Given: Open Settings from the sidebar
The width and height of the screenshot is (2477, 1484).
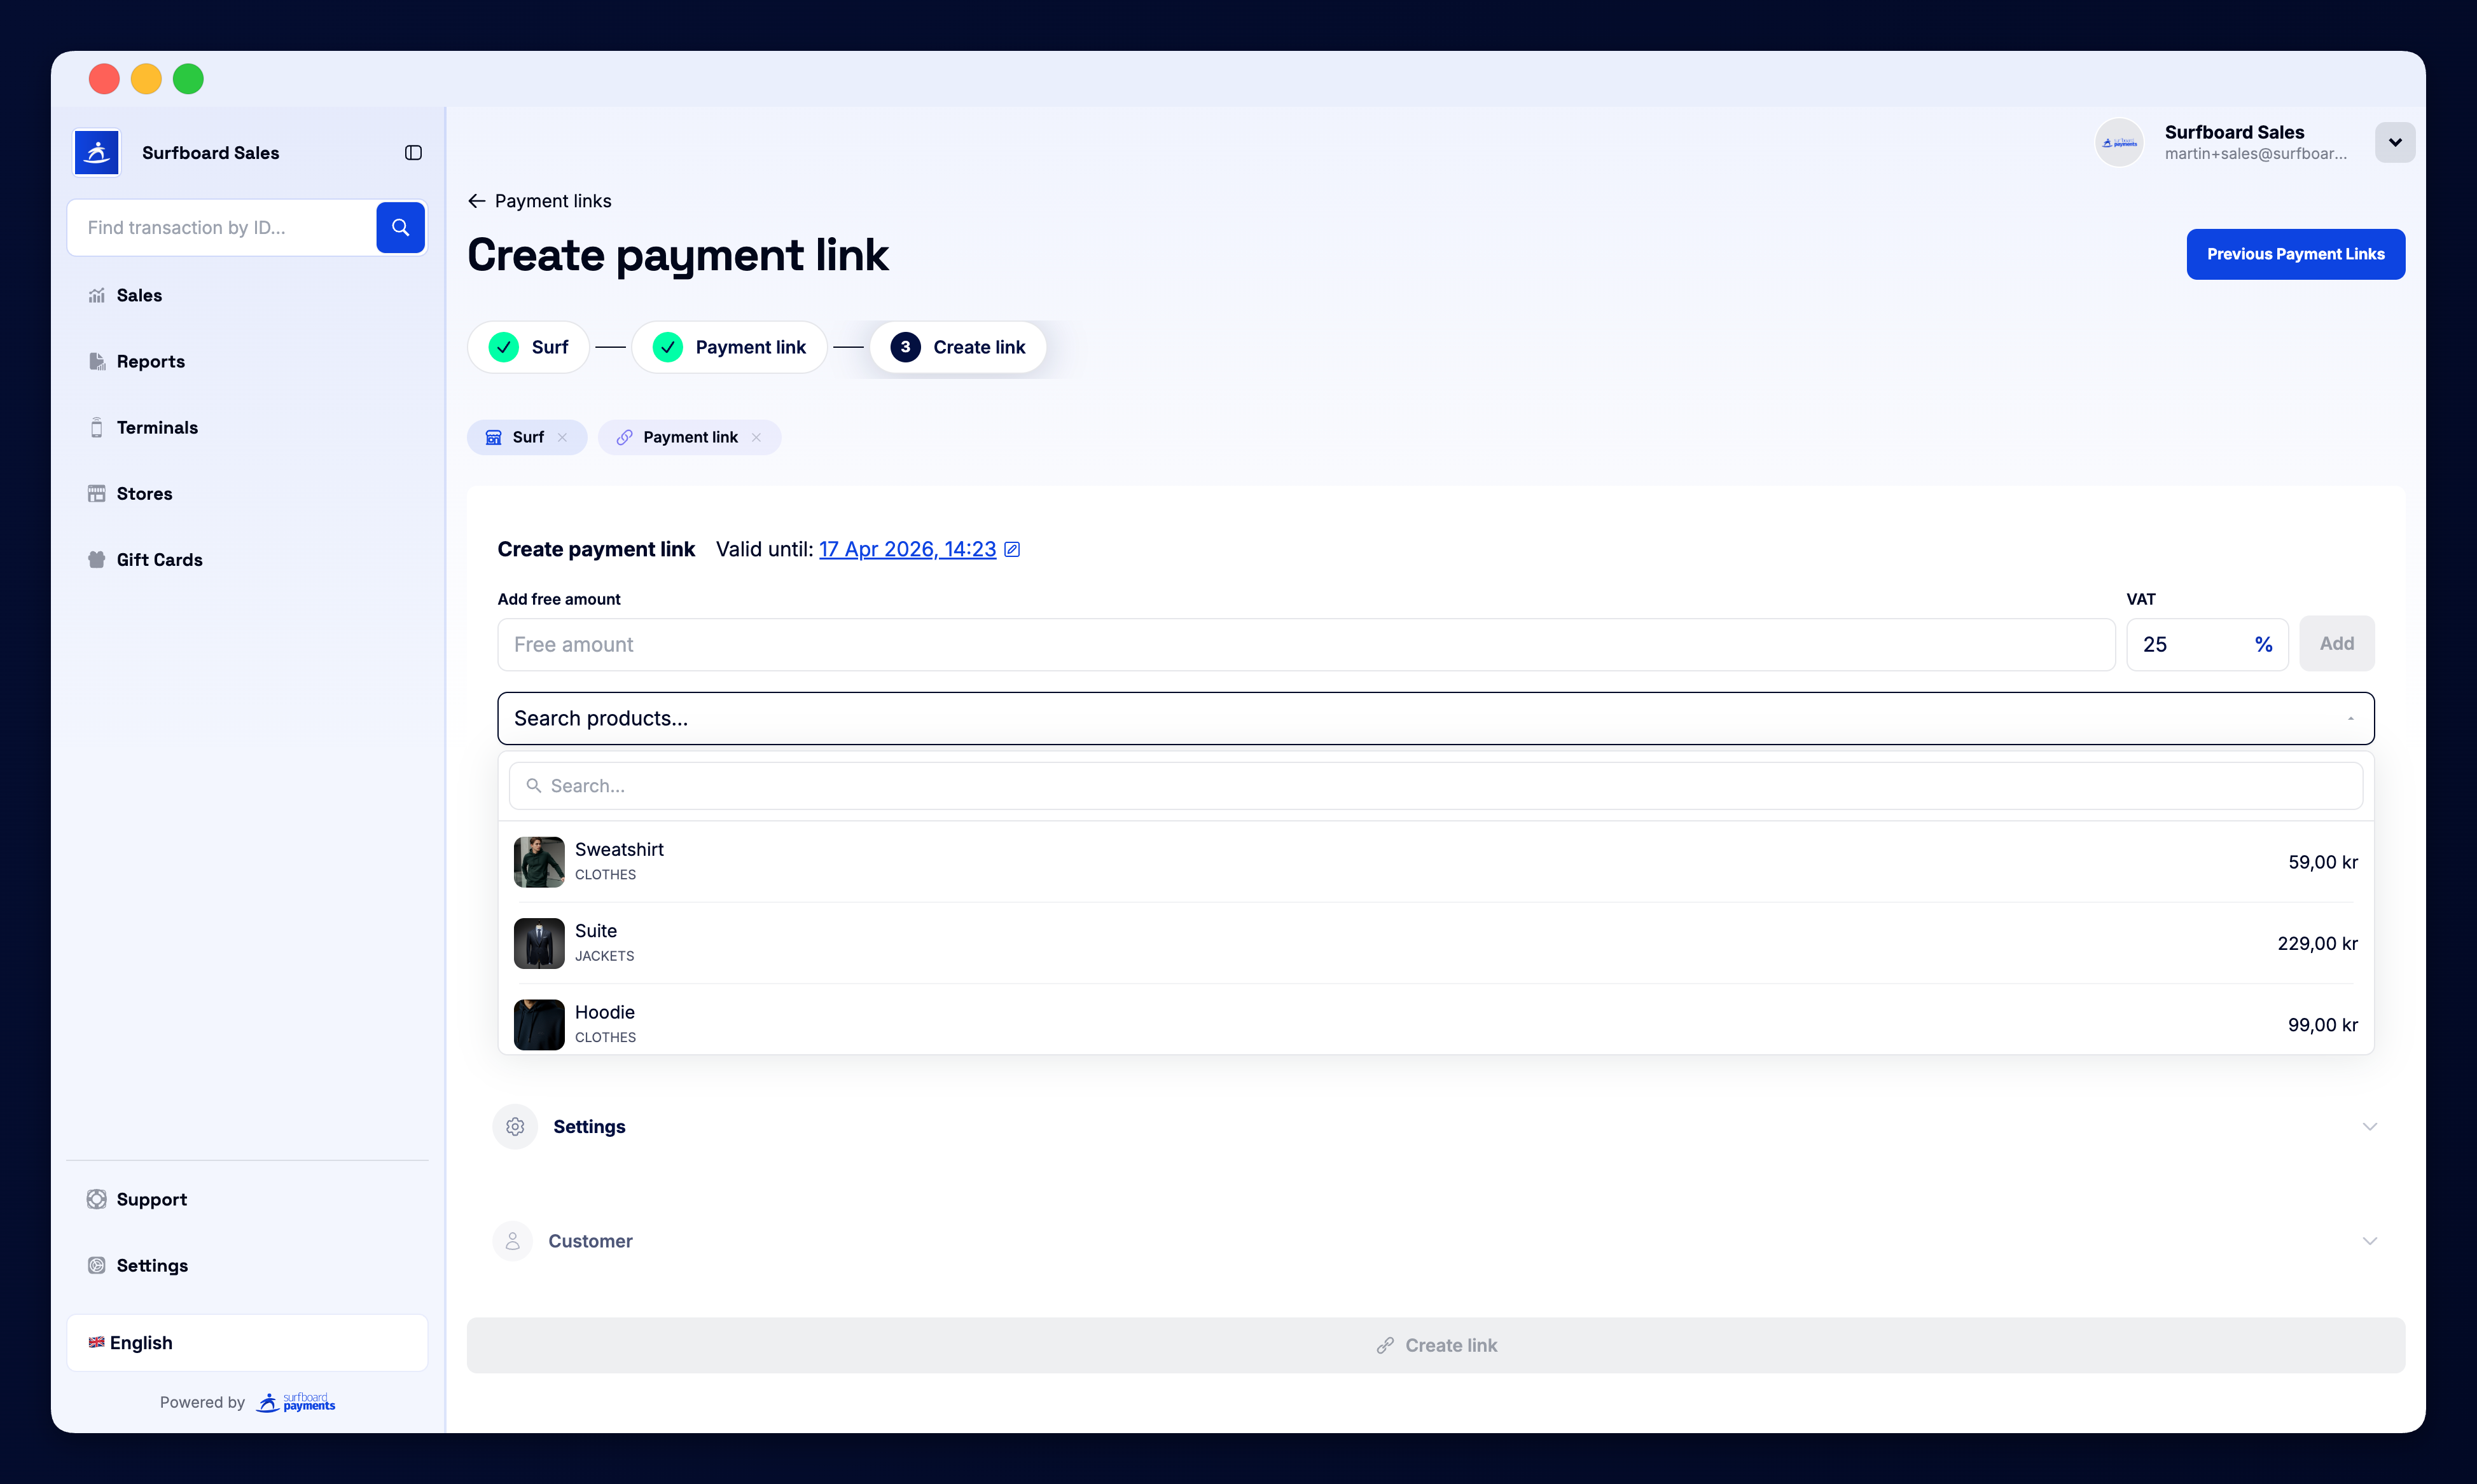Looking at the screenshot, I should point(151,1265).
